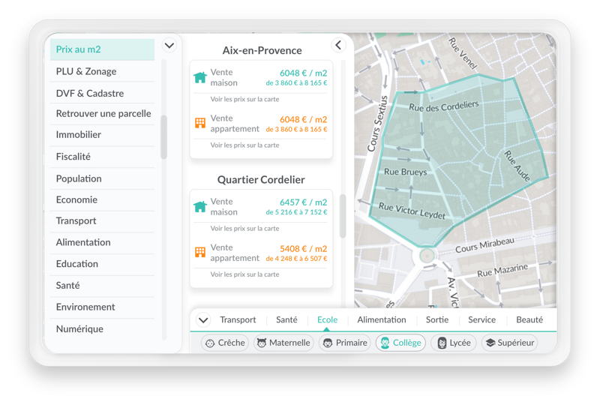
Task: Click the green house icon in Quartier Cordelier
Action: point(199,207)
